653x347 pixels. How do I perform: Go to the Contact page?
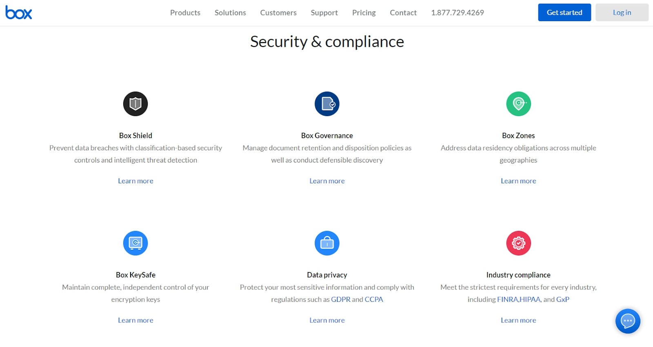point(403,13)
